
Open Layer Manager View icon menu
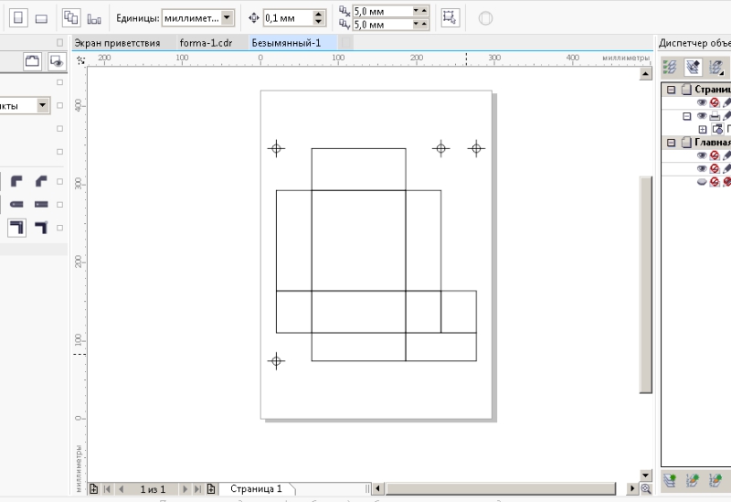pos(716,67)
